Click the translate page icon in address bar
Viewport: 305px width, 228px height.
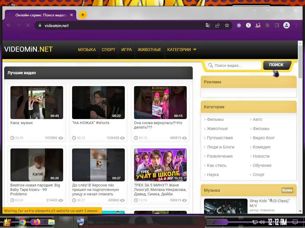[x=208, y=26]
